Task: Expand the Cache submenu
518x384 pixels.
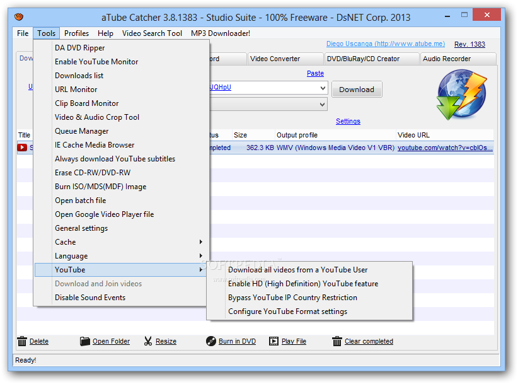Action: [122, 242]
